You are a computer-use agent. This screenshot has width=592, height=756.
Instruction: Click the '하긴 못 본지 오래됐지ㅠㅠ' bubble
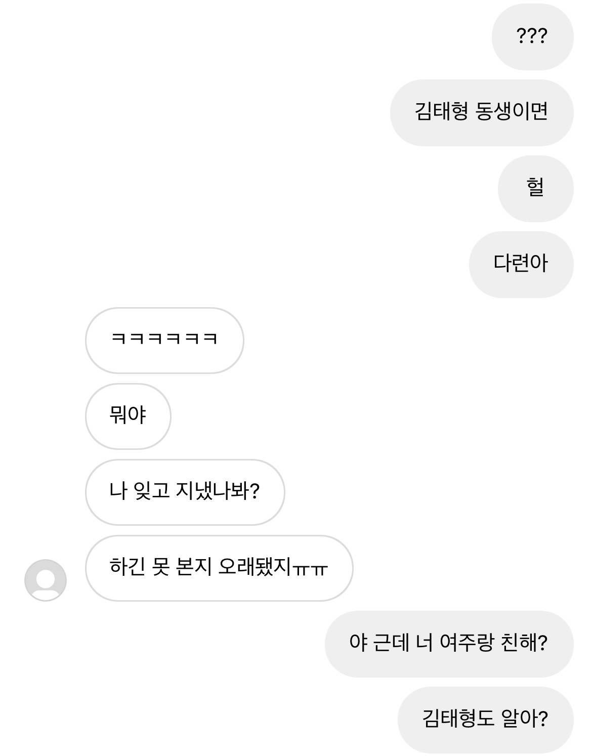coord(219,568)
